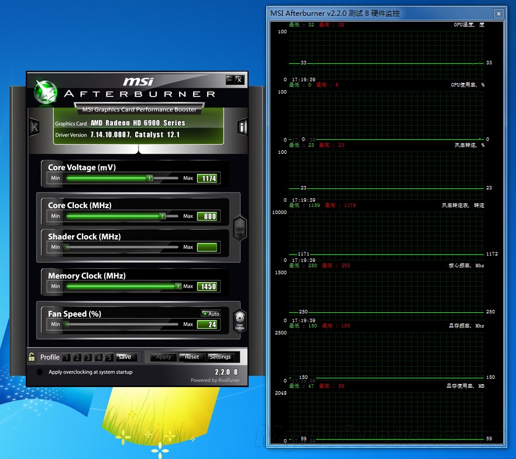516x459 pixels.
Task: Click the empty Shader Clock value field
Action: (207, 247)
